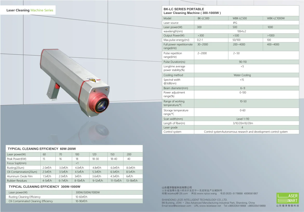
Task: Click the '<1' focus spot value
Action: pos(77,163)
